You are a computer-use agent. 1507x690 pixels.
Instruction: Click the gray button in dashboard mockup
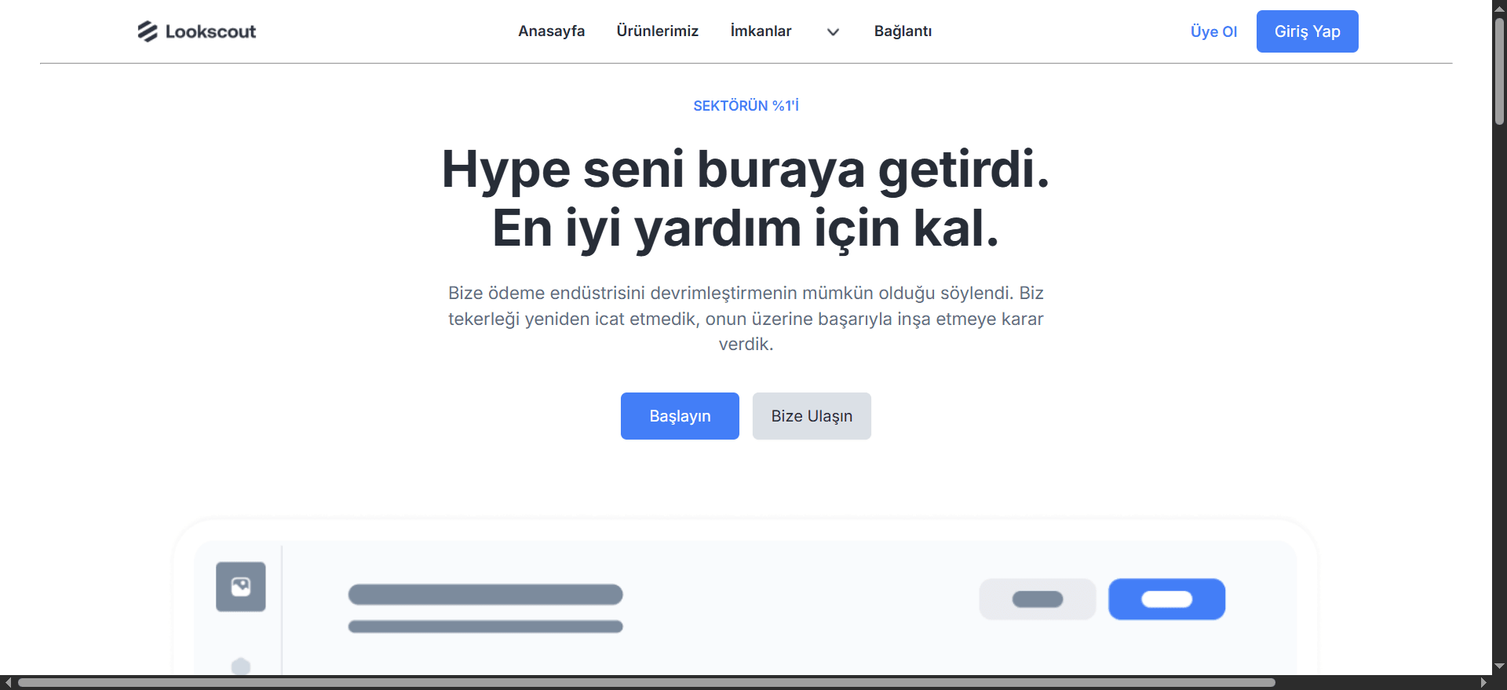pos(1038,599)
